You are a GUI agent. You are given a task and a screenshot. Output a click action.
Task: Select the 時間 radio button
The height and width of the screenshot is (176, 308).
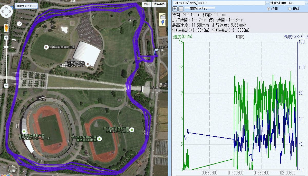point(269,9)
